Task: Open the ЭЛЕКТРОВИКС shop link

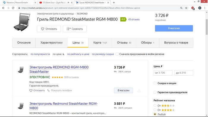Action: (x=40, y=77)
